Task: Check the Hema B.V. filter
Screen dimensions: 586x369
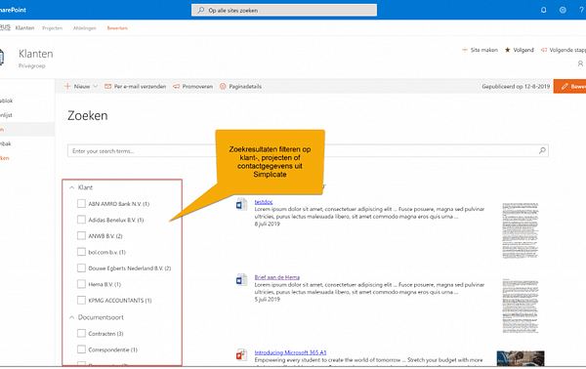Action: click(x=81, y=284)
